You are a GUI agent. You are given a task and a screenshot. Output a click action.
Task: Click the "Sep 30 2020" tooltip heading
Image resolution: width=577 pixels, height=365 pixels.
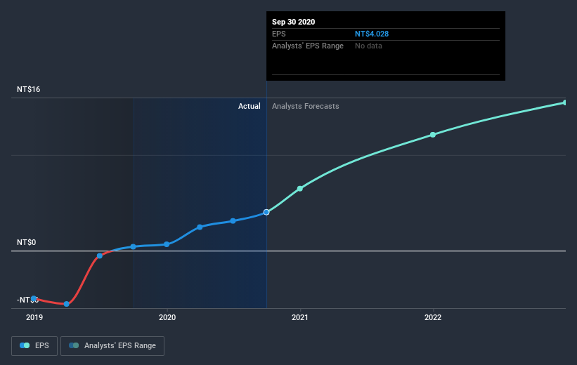tap(294, 22)
